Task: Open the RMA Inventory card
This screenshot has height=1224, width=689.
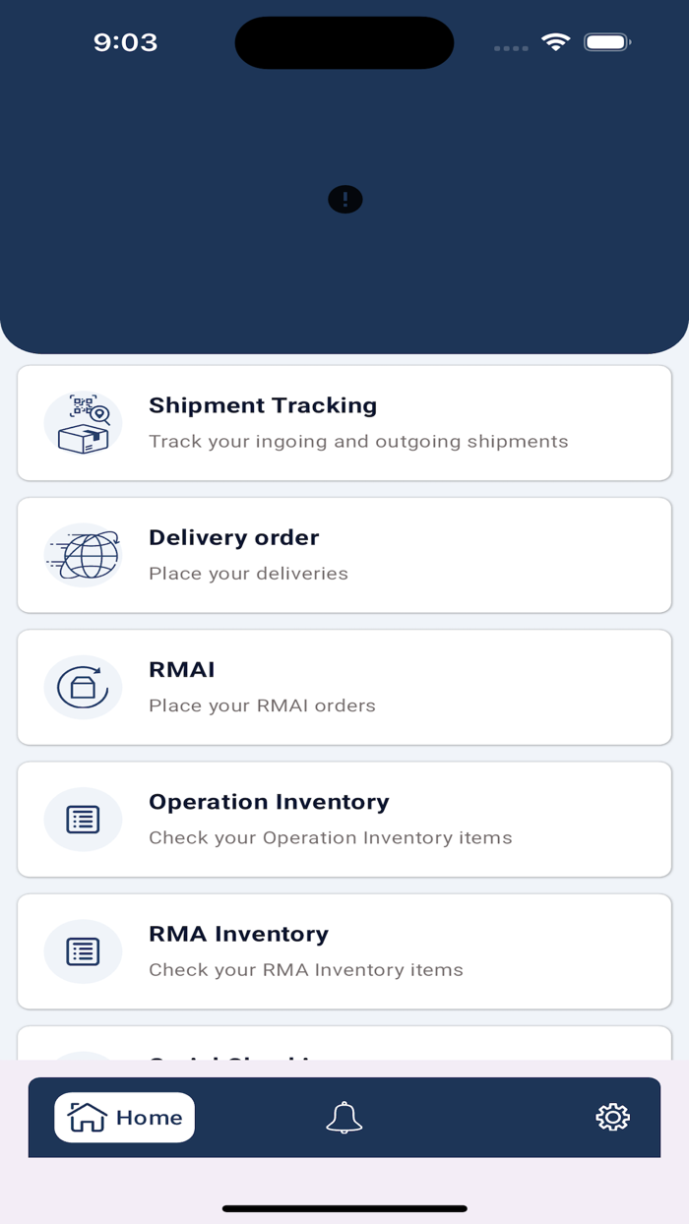Action: click(x=344, y=951)
